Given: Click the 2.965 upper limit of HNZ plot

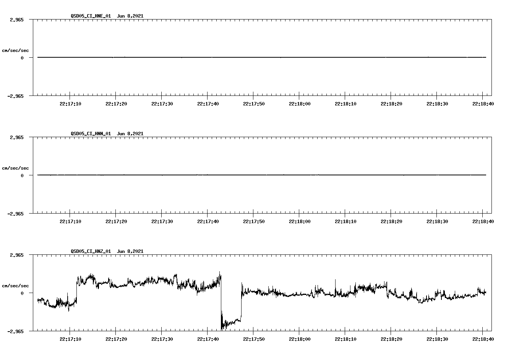Looking at the screenshot, I should point(16,255).
